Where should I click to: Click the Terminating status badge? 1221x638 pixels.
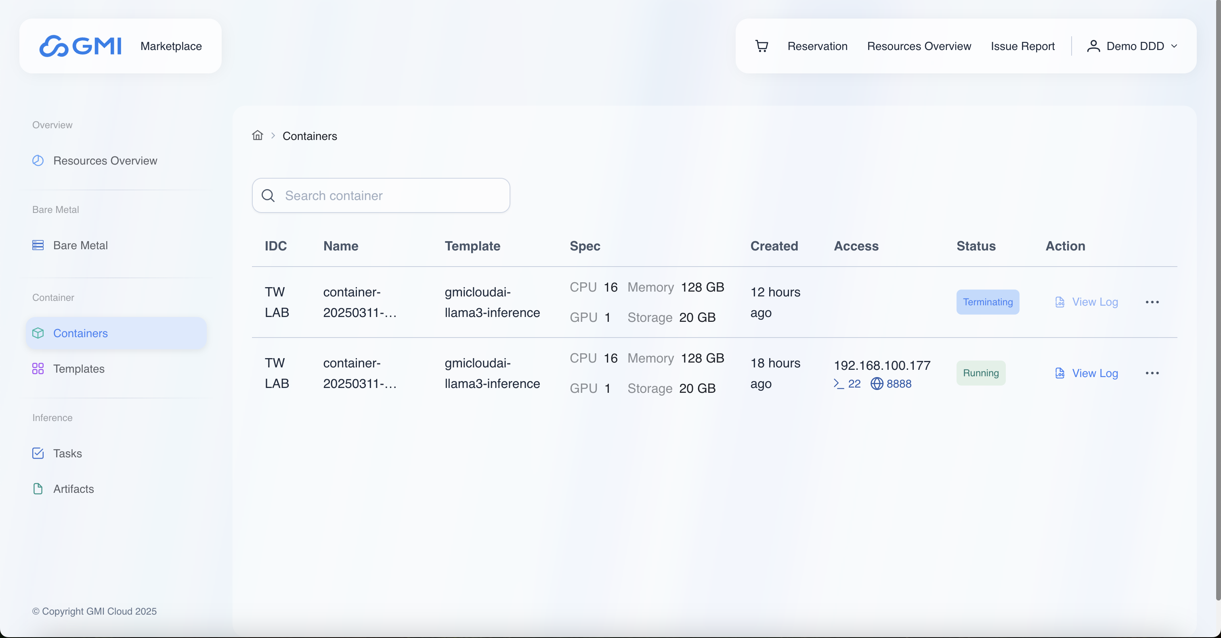coord(988,302)
